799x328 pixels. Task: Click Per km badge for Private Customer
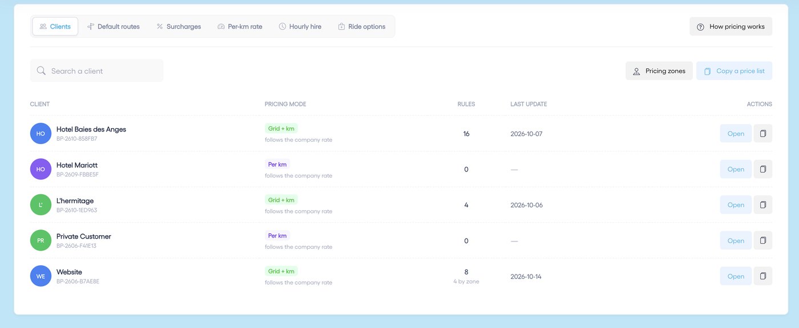click(x=277, y=235)
